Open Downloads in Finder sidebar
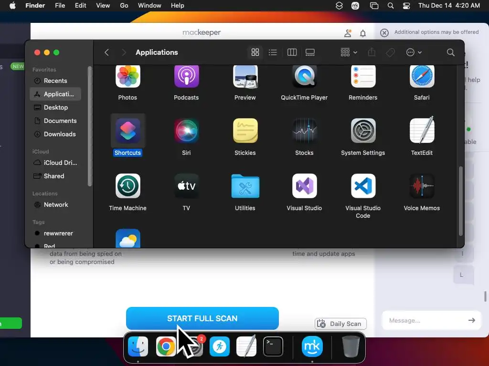 point(55,134)
